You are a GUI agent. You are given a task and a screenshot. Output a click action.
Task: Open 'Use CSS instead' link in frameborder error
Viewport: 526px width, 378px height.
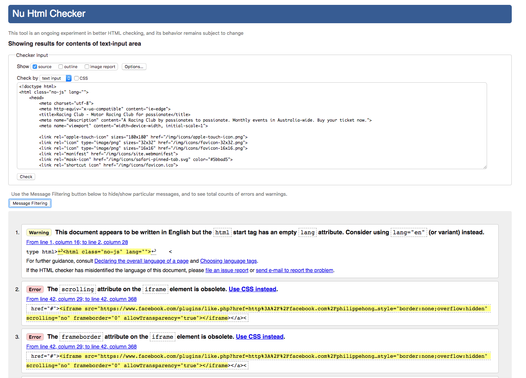point(260,337)
